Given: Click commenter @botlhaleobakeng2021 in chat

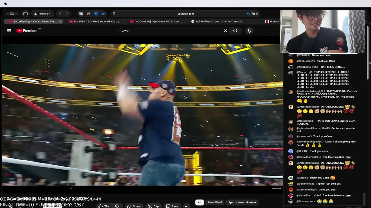Looking at the screenshot, I should pos(310,91).
